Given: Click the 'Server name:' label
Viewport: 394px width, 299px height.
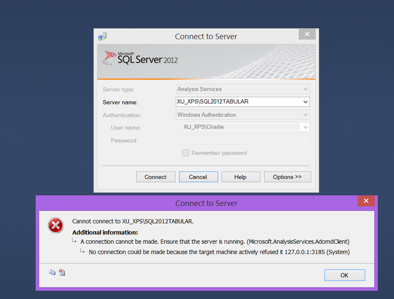Looking at the screenshot, I should [x=120, y=103].
